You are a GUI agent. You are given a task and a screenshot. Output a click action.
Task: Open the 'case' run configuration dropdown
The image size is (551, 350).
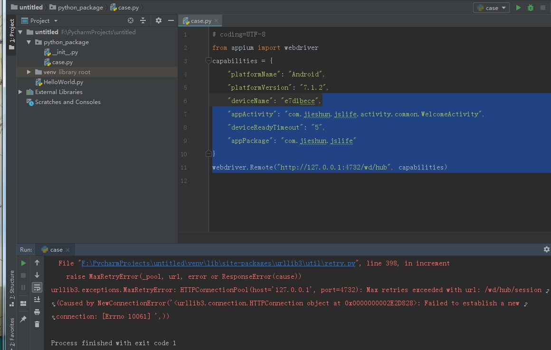coord(491,8)
